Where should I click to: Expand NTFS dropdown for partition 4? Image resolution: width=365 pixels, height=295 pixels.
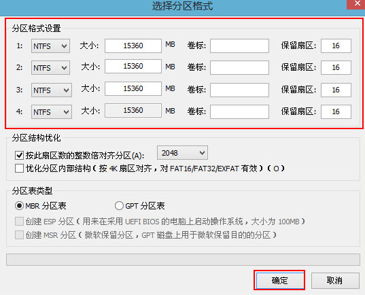click(x=52, y=111)
